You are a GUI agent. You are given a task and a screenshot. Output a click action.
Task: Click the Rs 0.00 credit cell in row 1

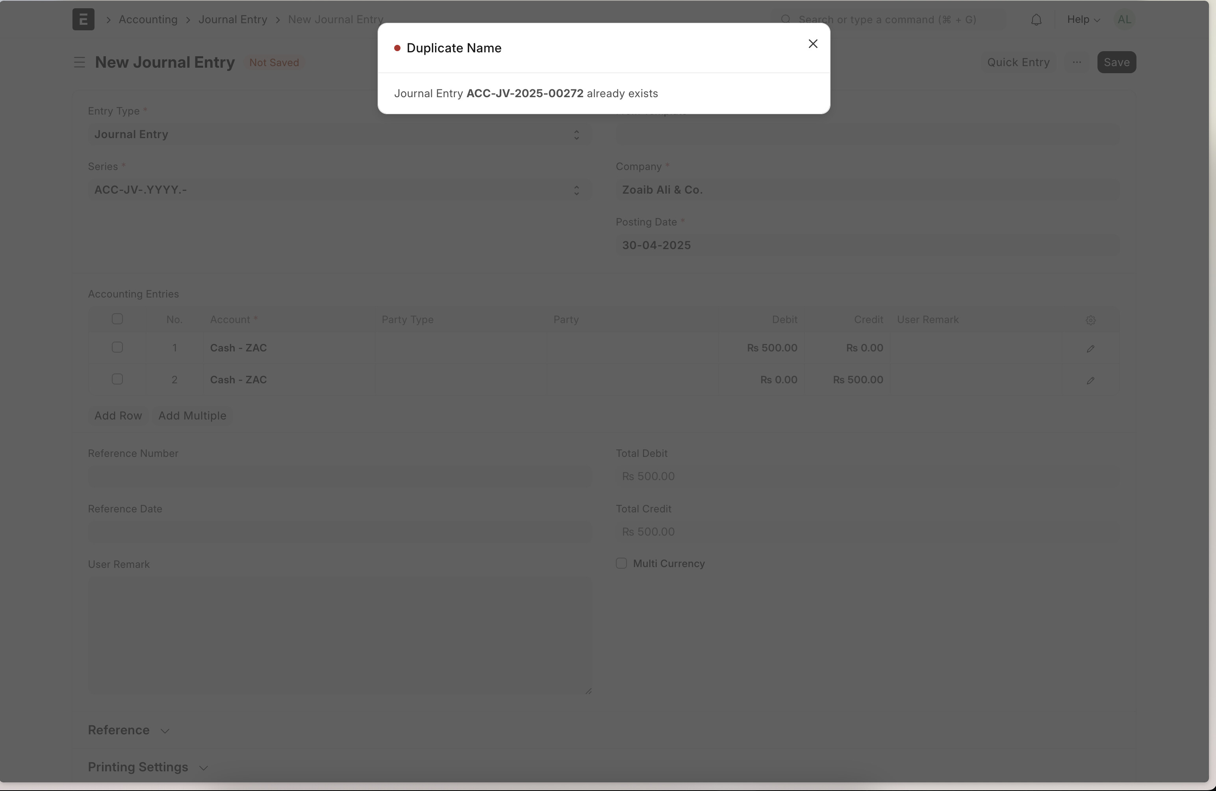click(847, 348)
